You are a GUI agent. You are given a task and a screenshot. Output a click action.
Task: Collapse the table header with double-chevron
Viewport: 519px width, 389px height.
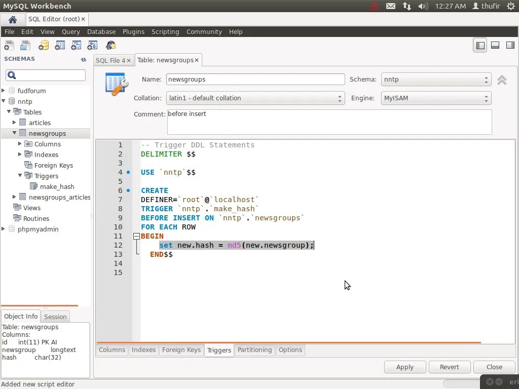point(502,80)
